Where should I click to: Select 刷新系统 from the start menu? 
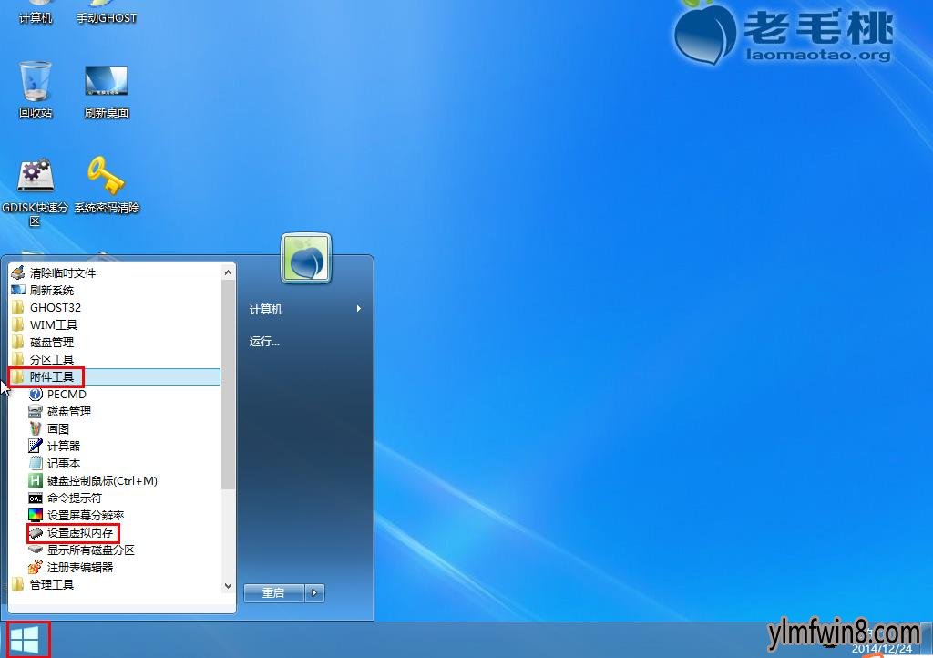(x=52, y=290)
